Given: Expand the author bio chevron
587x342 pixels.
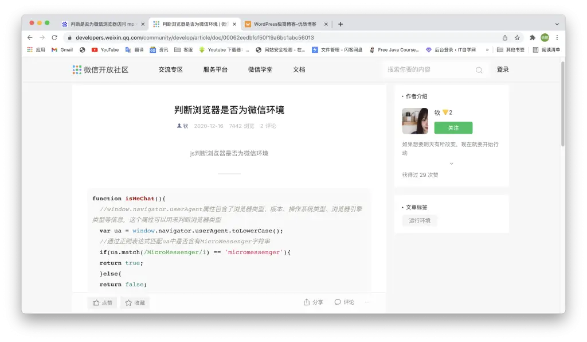Looking at the screenshot, I should 451,164.
